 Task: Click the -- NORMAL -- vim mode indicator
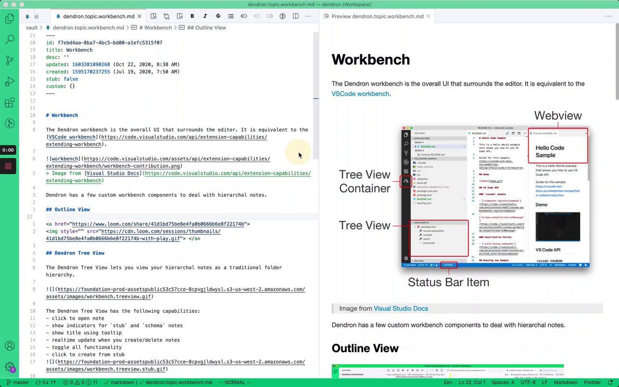(235, 382)
